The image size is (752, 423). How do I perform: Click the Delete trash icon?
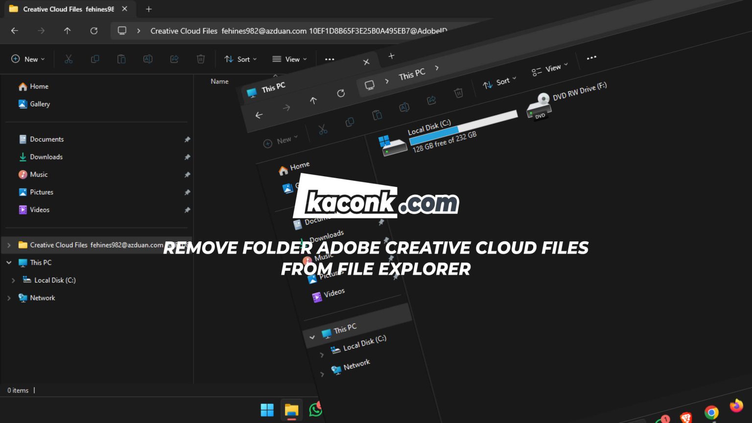click(201, 59)
